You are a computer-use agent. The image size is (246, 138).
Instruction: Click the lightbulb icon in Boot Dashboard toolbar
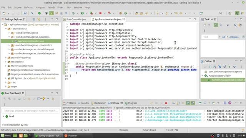(43, 99)
